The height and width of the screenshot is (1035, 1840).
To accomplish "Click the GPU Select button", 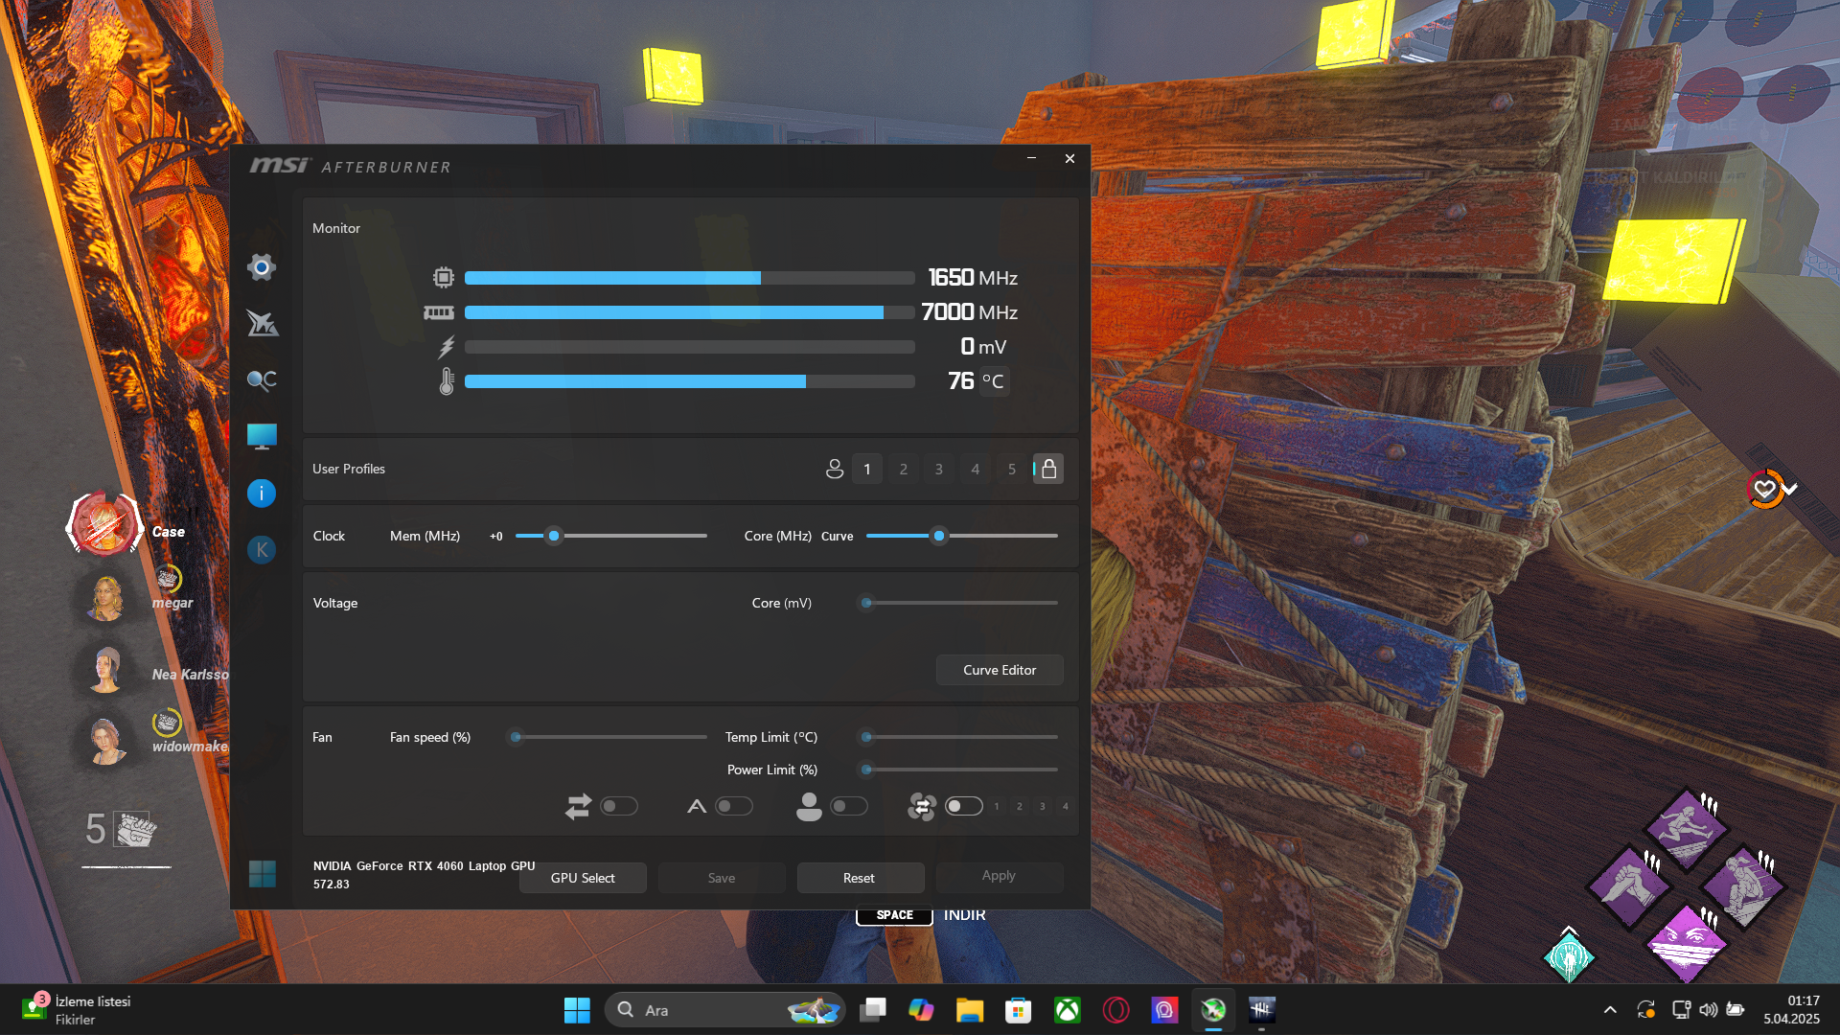I will (x=583, y=878).
